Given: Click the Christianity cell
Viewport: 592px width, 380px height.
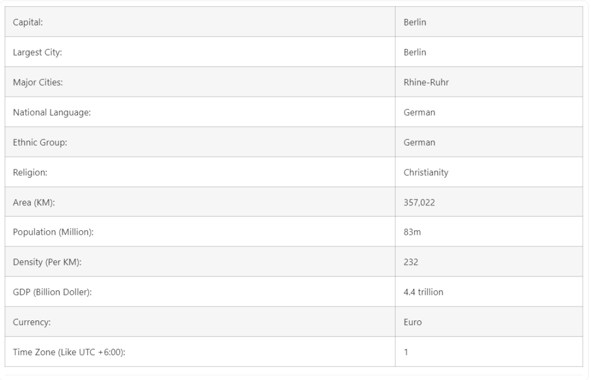Looking at the screenshot, I should (489, 172).
